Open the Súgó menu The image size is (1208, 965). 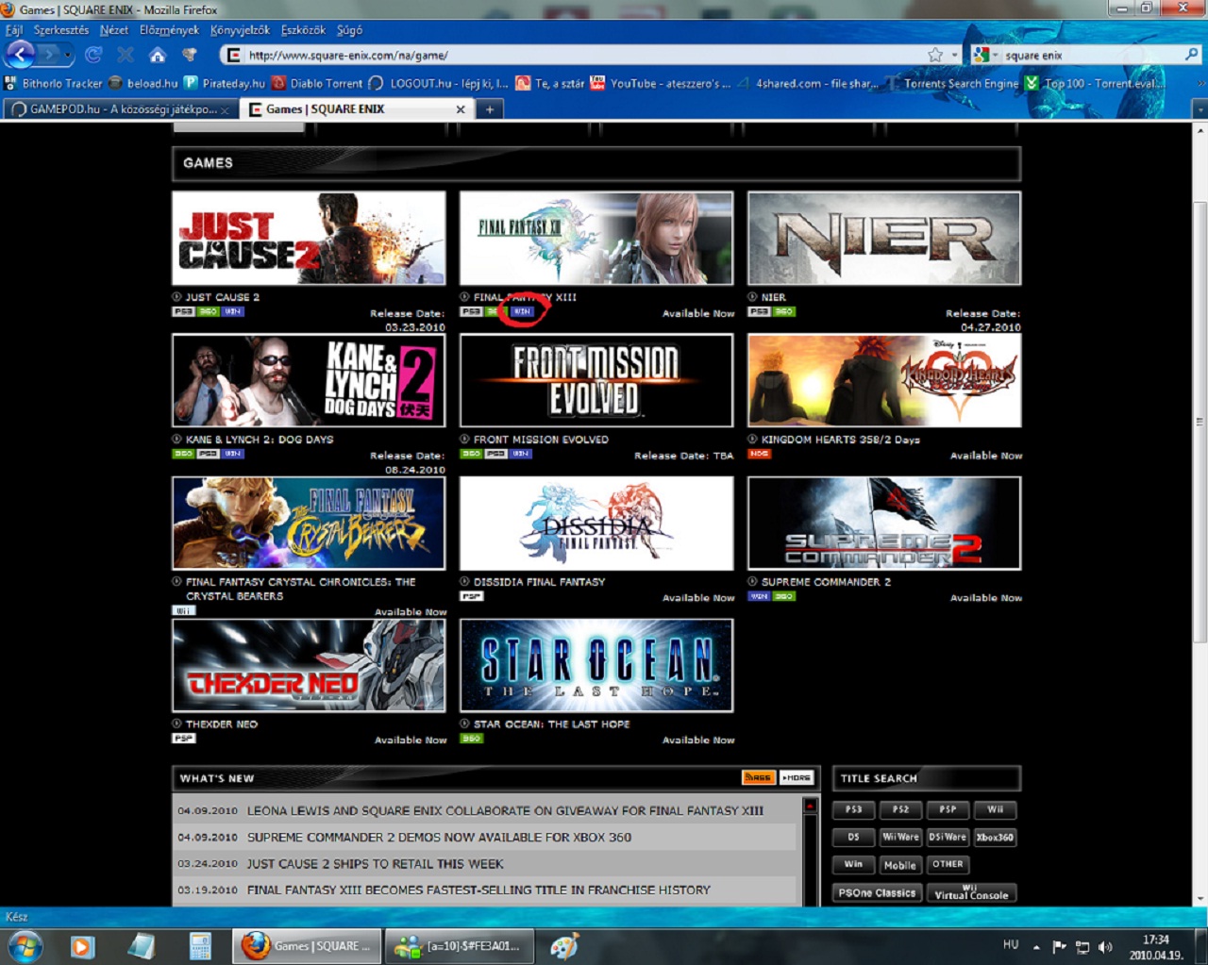[x=349, y=30]
